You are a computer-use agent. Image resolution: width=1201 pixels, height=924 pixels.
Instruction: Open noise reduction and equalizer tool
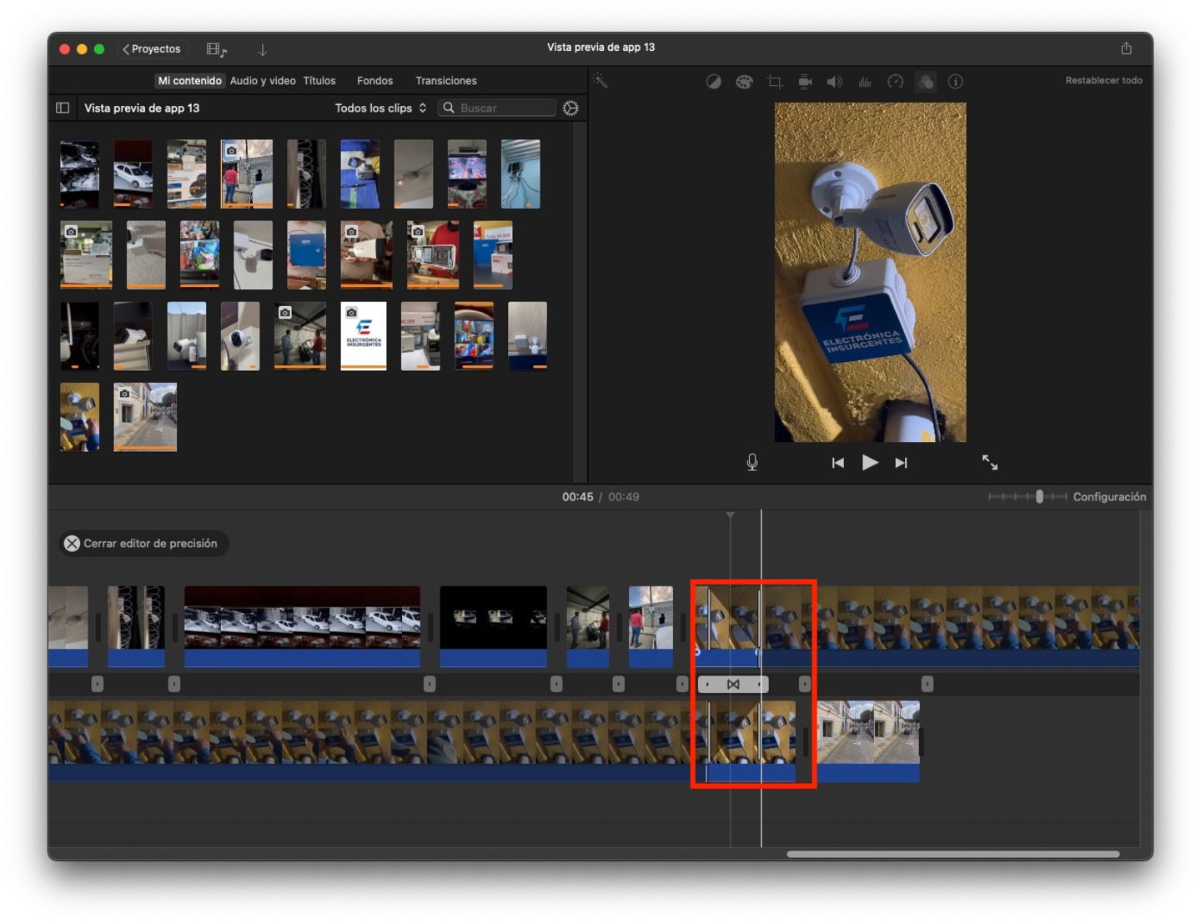pos(865,81)
